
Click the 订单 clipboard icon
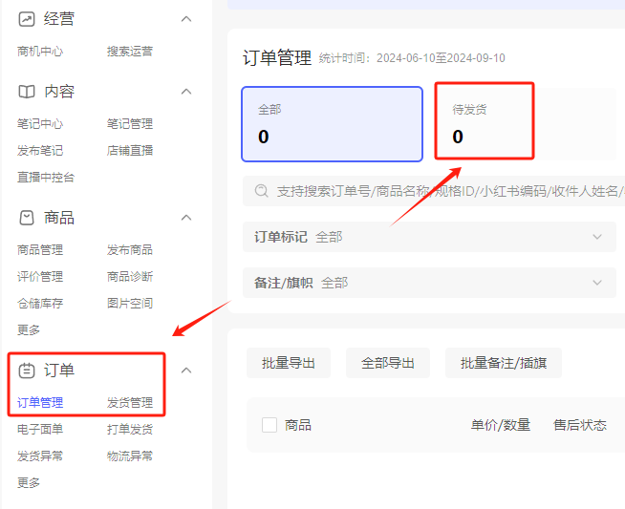click(x=27, y=371)
